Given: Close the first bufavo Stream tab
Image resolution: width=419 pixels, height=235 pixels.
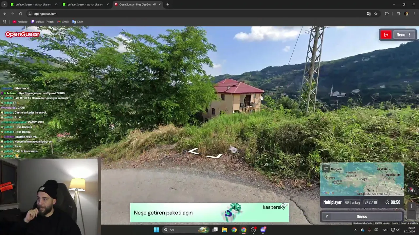Looking at the screenshot, I should pos(56,5).
